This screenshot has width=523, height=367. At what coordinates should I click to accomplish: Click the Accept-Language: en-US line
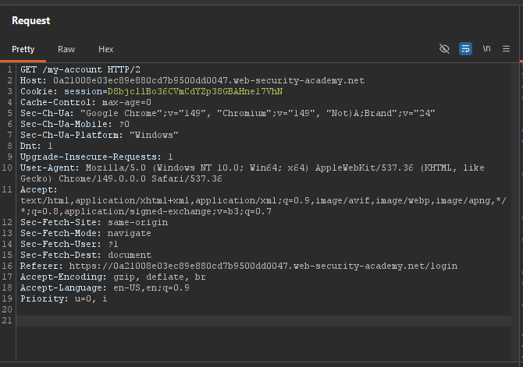105,288
